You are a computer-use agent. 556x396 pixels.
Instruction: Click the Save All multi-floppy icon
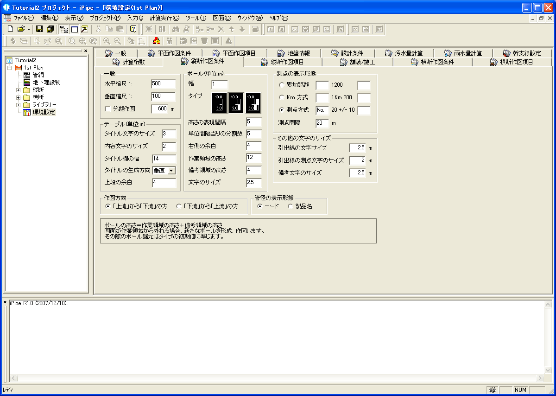(x=50, y=29)
